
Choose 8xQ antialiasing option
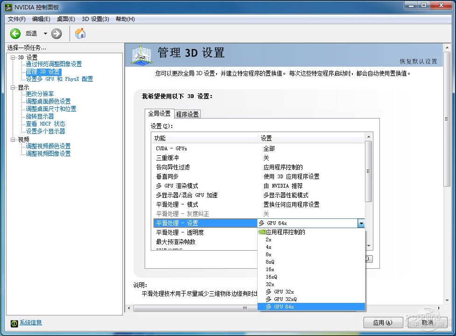click(311, 262)
